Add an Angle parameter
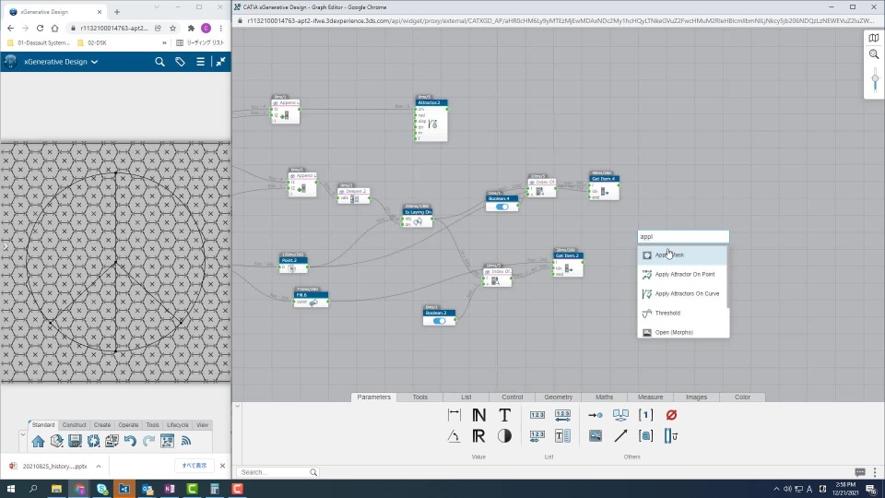This screenshot has height=498, width=885. (454, 436)
